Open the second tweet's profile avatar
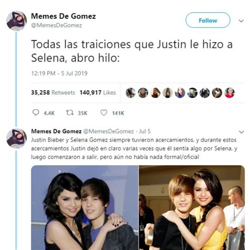This screenshot has width=250, height=250. click(16, 138)
